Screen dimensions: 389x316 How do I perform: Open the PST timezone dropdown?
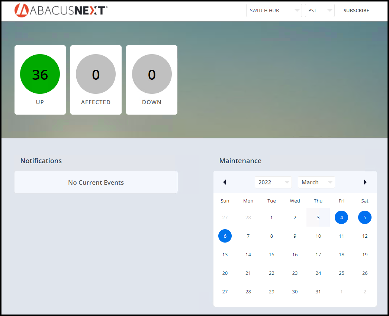point(319,10)
